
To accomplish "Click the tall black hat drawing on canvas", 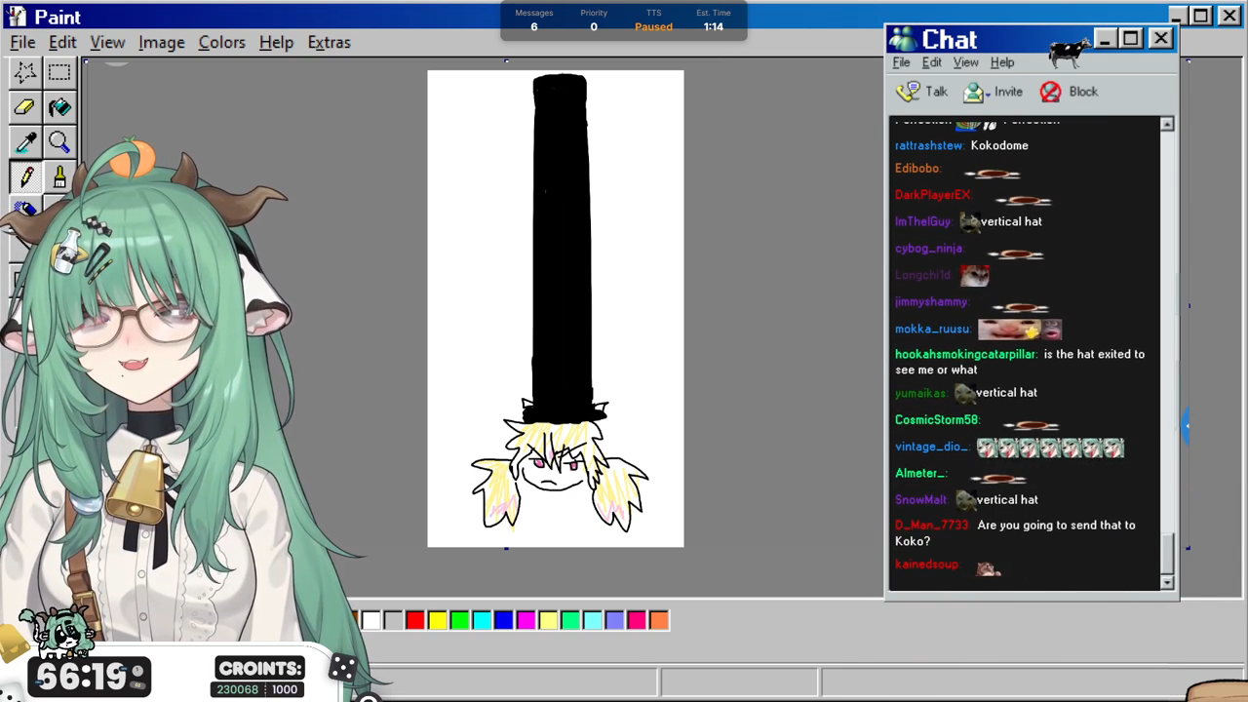I will click(x=562, y=249).
